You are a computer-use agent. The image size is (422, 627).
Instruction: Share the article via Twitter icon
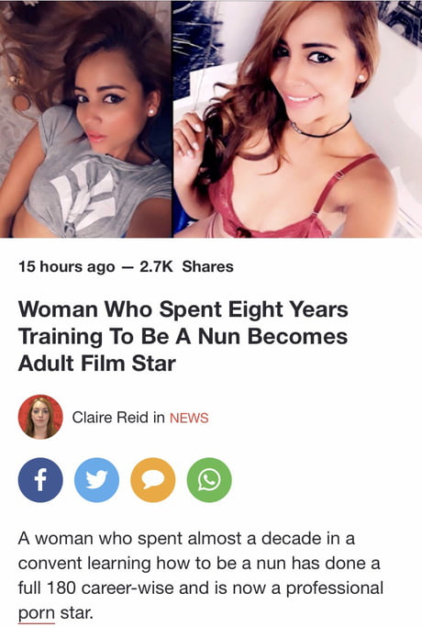click(x=96, y=480)
